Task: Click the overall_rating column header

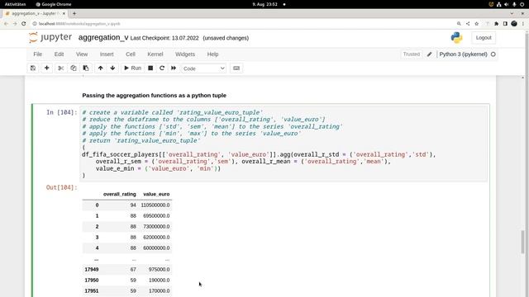Action: point(119,194)
